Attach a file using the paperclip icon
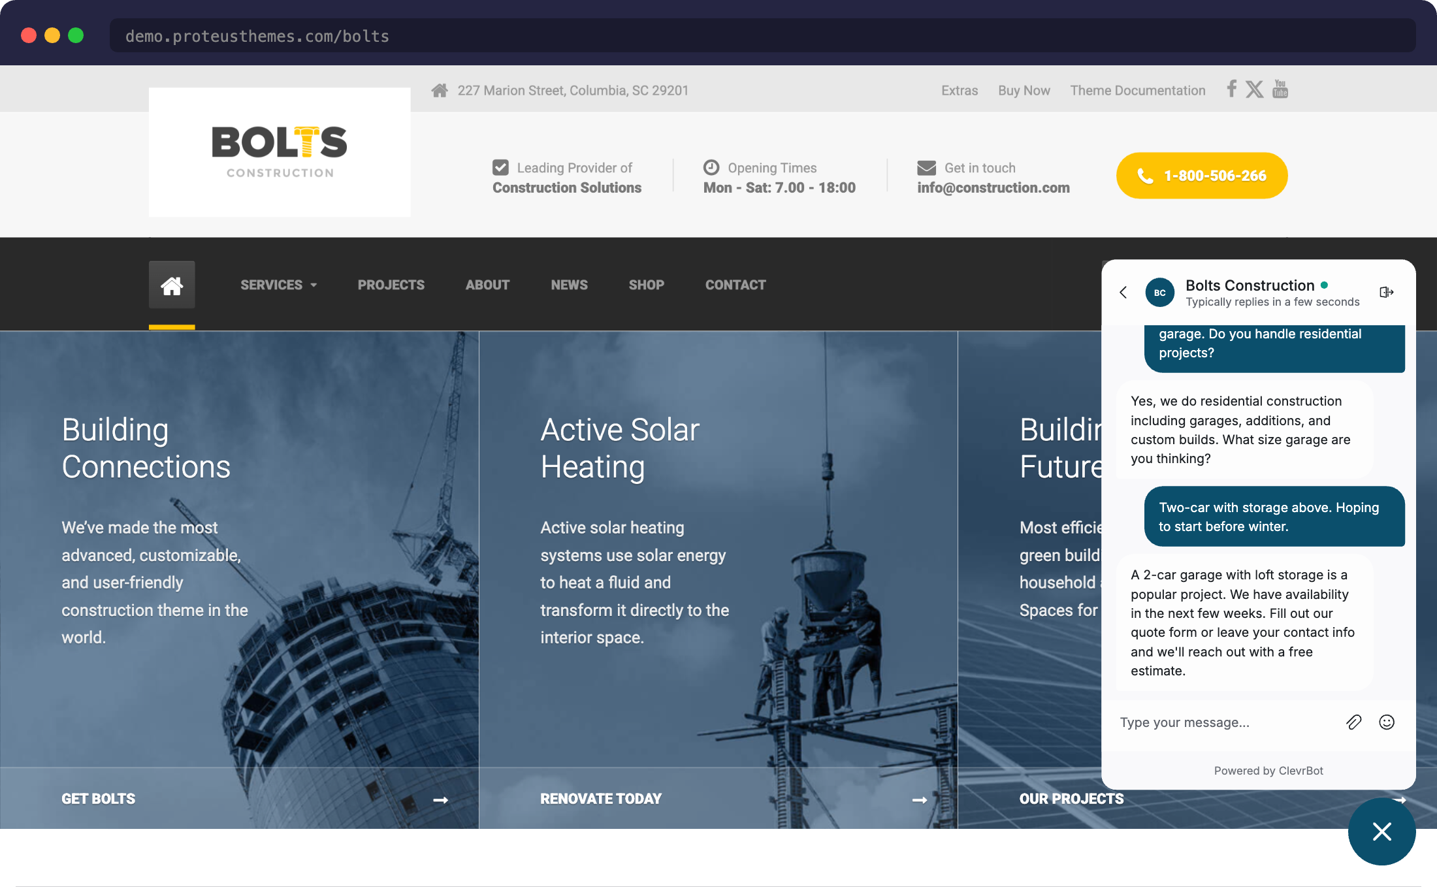 (1353, 722)
